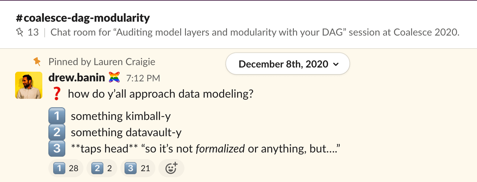Click the chevron on the date pill

coord(336,64)
